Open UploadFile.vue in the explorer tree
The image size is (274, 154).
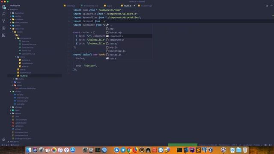pos(28,54)
